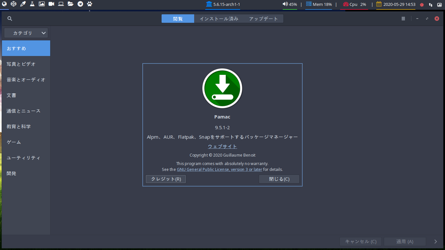445x250 pixels.
Task: Click the Copyright © 2020 Guillaume Benoit text
Action: click(x=223, y=155)
